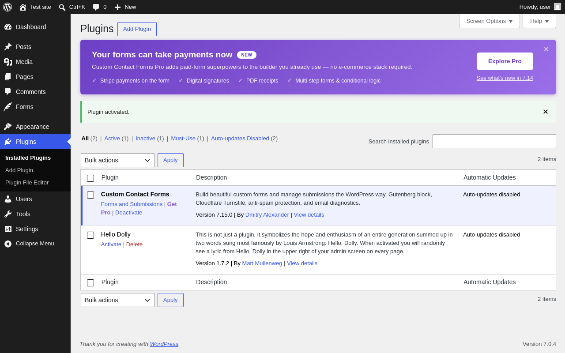Open See what's new in 7.14 link
Screen dimensions: 565x353
click(505, 78)
